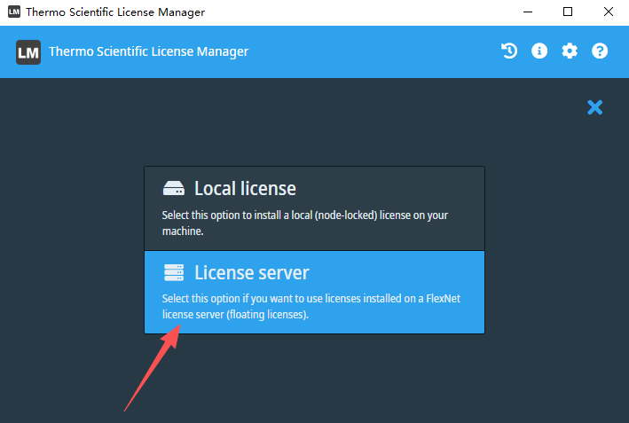
Task: Close the License Manager window
Action: [x=608, y=12]
